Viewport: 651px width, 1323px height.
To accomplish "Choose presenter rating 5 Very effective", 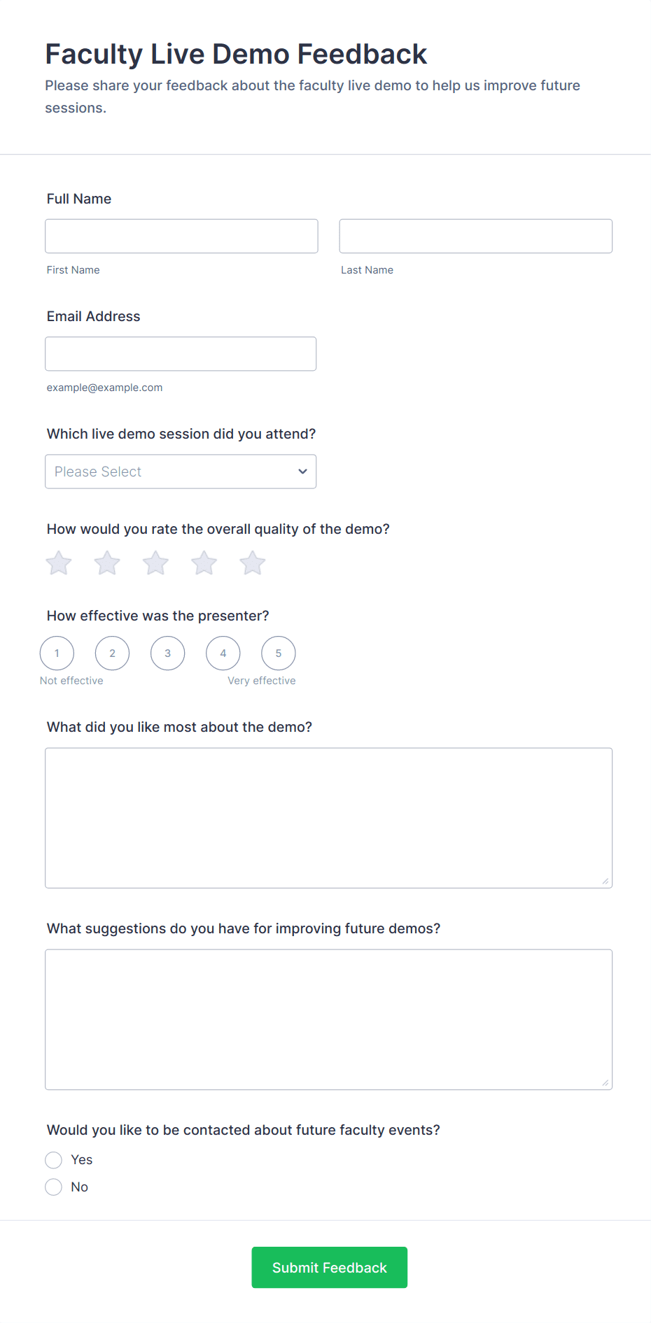I will click(x=279, y=653).
